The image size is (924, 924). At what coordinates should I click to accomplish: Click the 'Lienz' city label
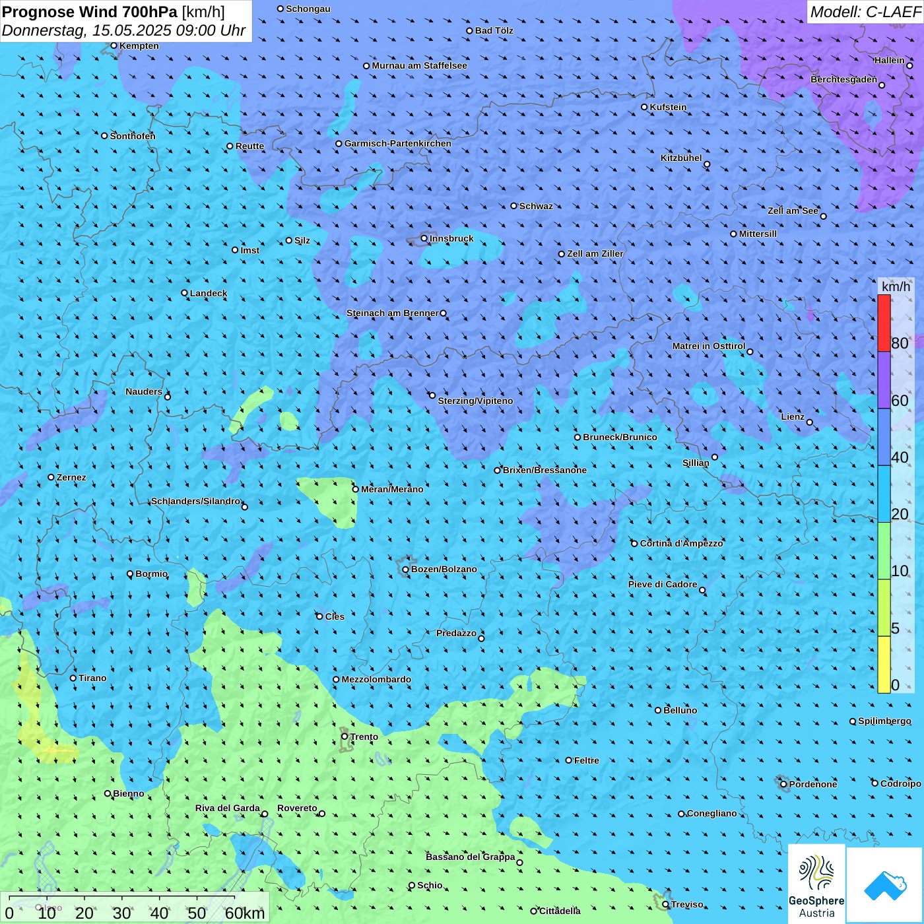coord(793,416)
